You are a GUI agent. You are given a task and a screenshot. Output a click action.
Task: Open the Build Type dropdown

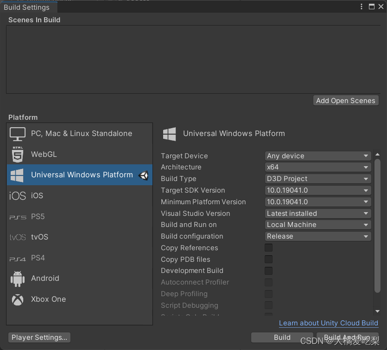coord(318,179)
